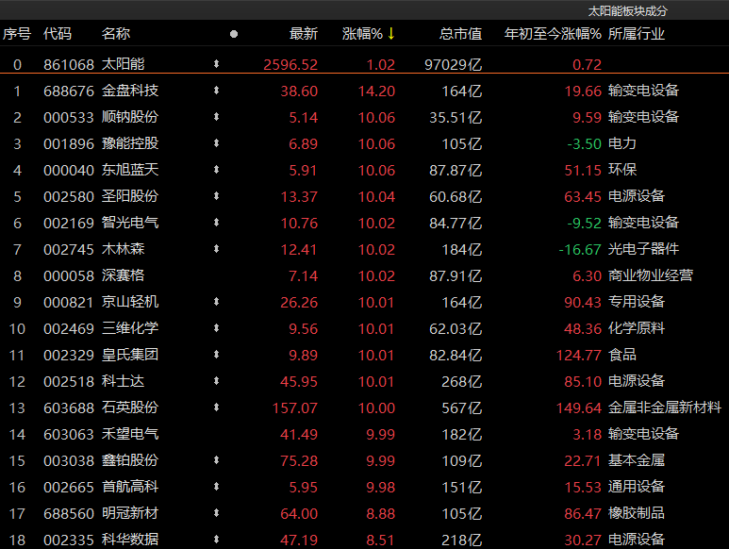
Task: Select stock code 002169
Action: pos(69,224)
